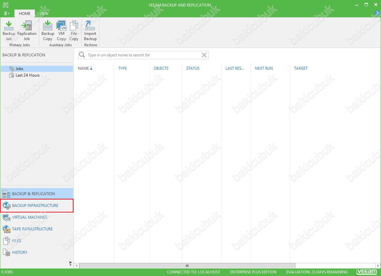Sort by the OBJECTS column header
381x276 pixels.
(161, 68)
